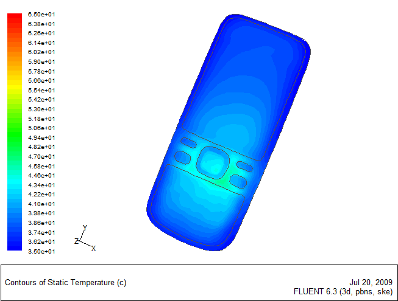398x301 pixels.
Task: Click the 4.22e+01 legend label
Action: pos(41,194)
